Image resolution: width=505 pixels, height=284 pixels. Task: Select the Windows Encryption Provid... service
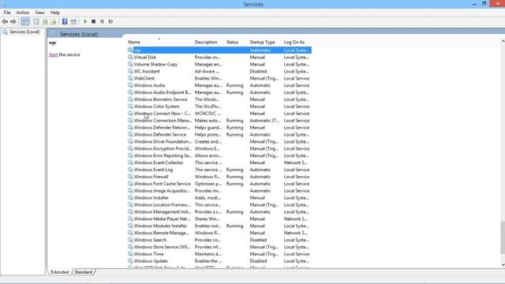pos(219,148)
